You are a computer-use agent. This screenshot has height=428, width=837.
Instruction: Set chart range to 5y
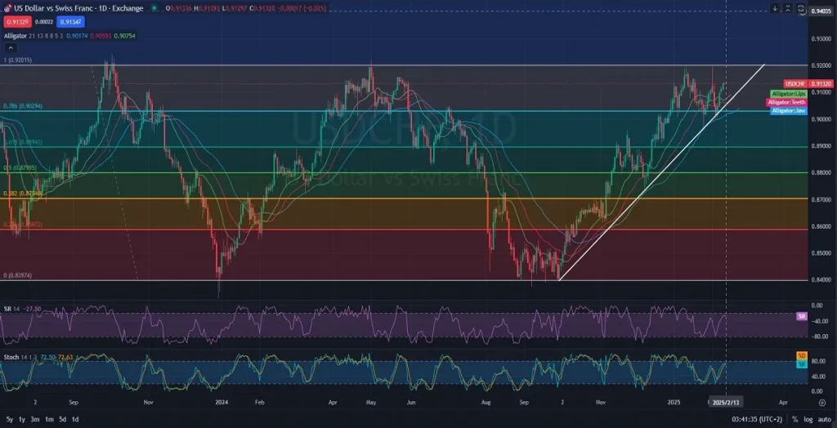pyautogui.click(x=10, y=420)
